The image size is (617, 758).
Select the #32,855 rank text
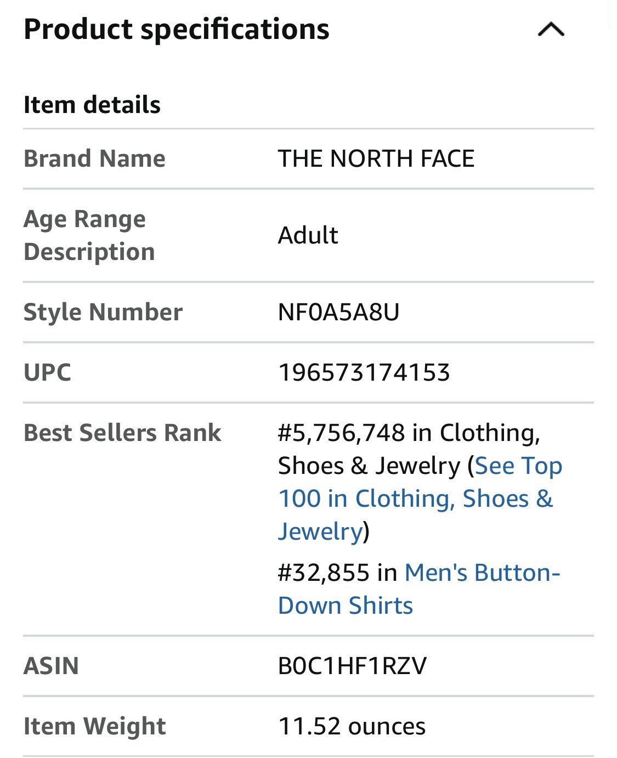[x=324, y=573]
